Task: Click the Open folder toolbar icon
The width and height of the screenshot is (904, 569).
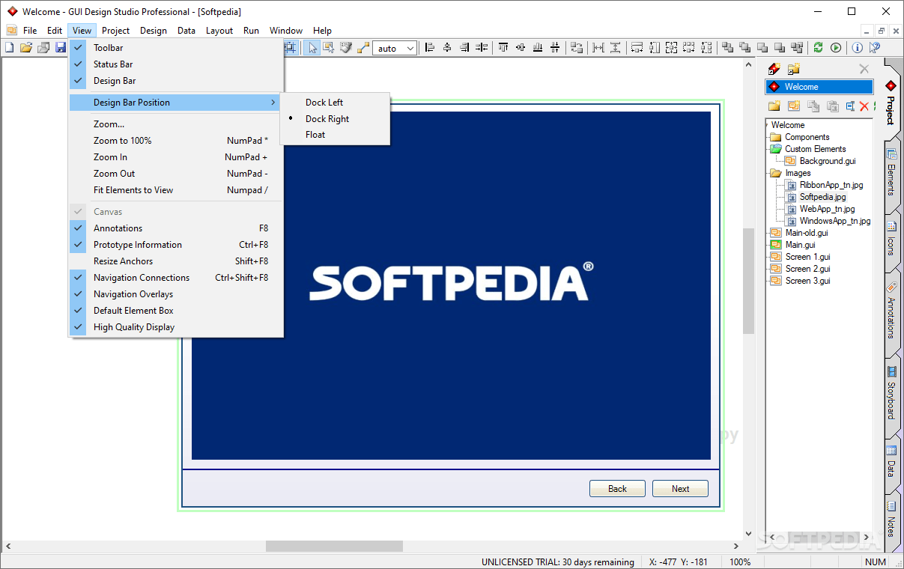Action: tap(26, 48)
